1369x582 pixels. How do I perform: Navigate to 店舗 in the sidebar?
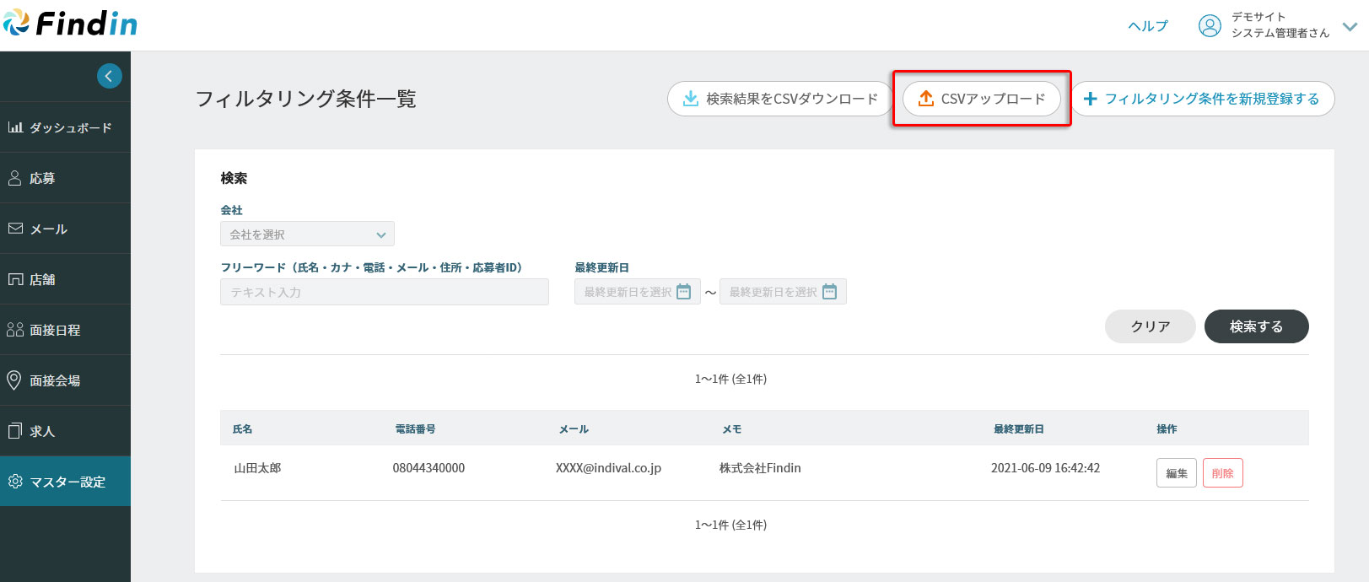(65, 279)
